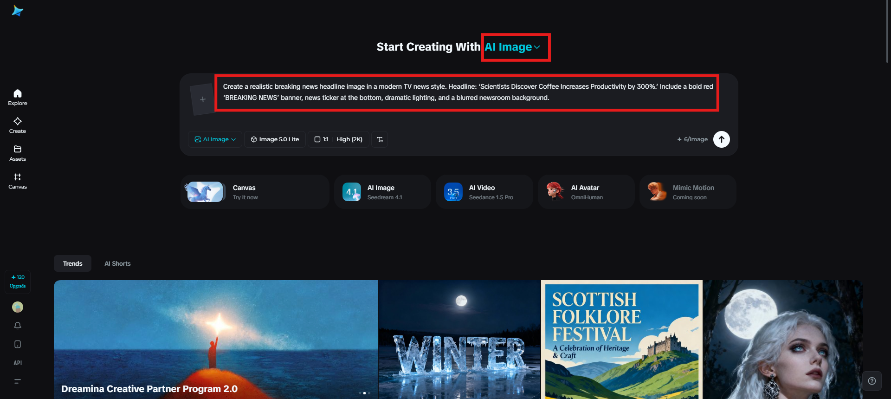Viewport: 891px width, 399px height.
Task: Click the page vertical scrollbar
Action: pos(888,32)
